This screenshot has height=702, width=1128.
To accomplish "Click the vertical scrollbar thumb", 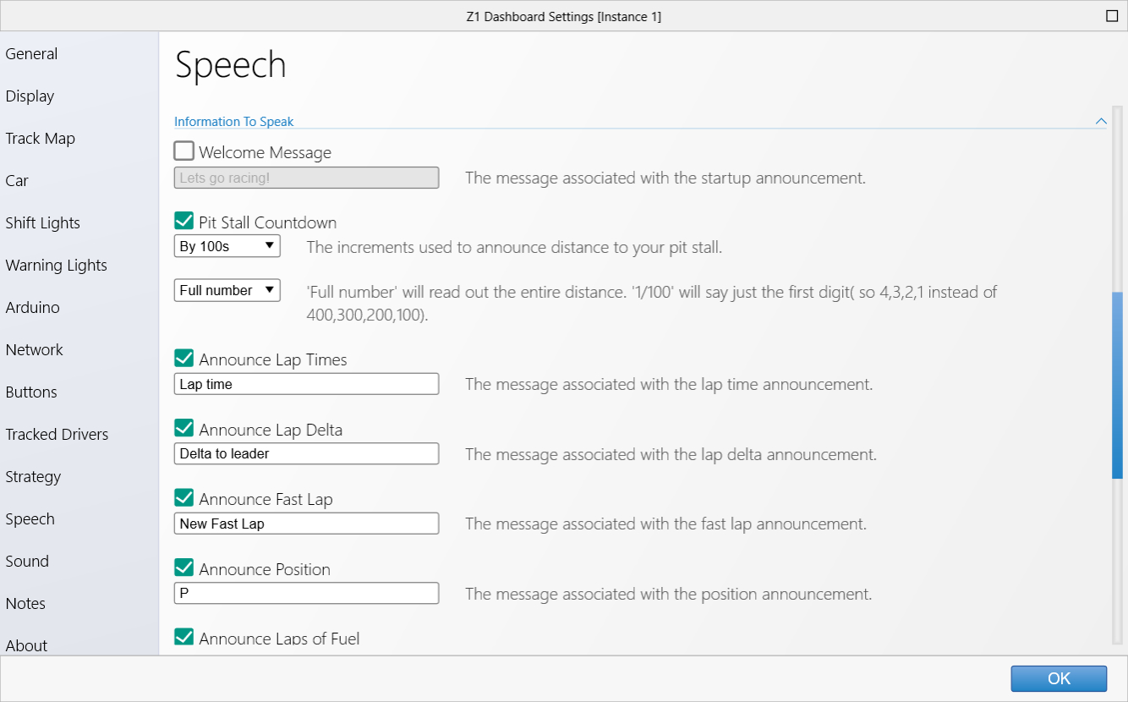I will point(1117,386).
